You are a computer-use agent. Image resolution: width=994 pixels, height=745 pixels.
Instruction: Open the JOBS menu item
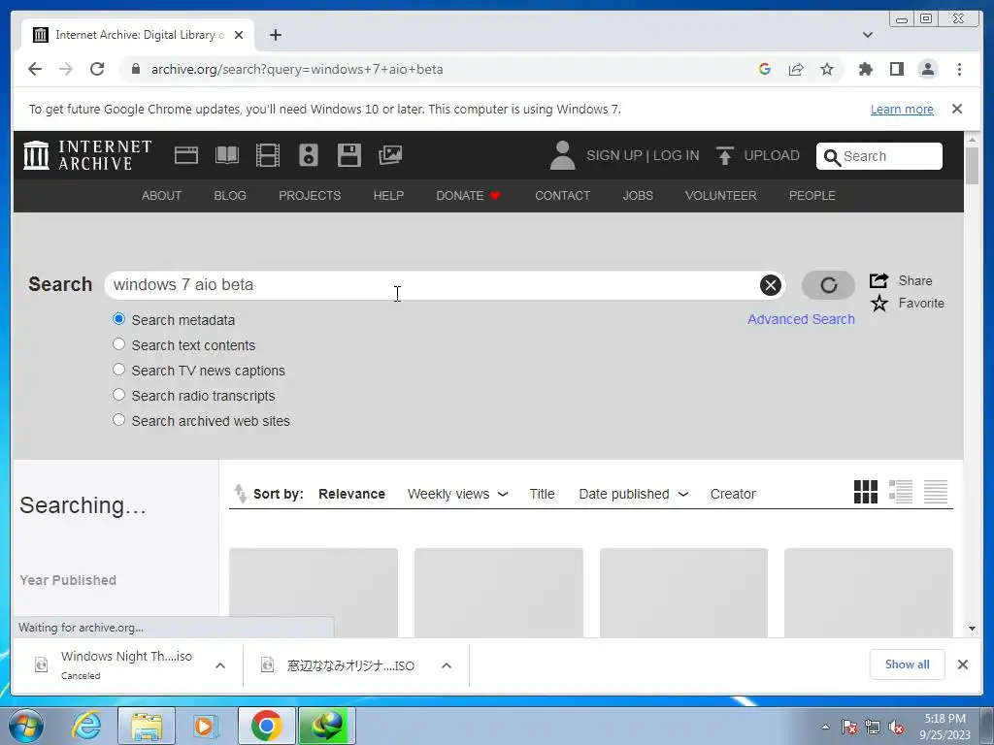pos(638,196)
